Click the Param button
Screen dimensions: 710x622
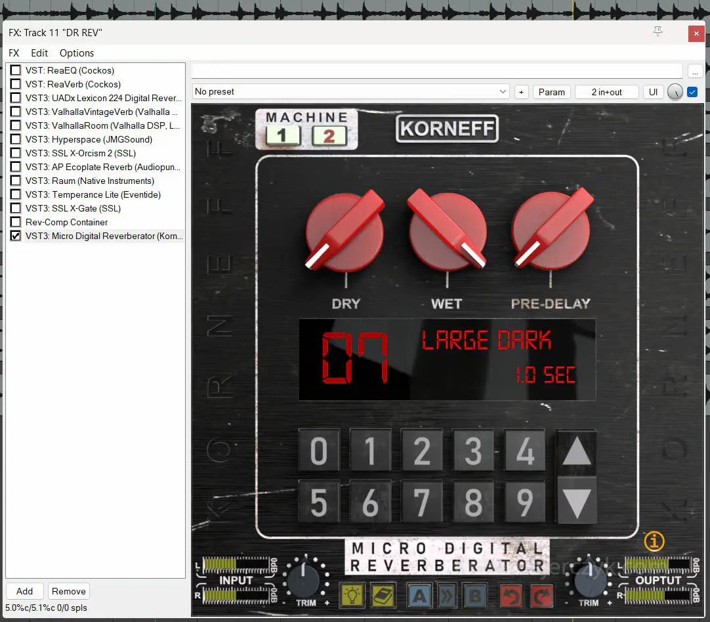coord(551,92)
